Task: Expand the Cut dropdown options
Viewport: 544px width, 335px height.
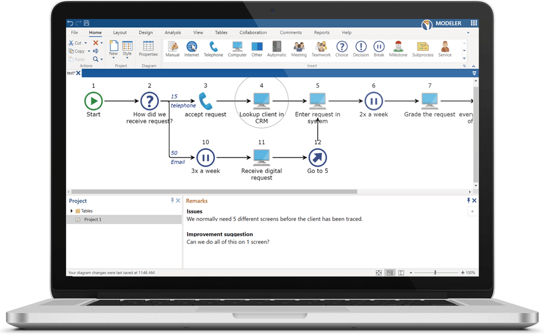Action: pyautogui.click(x=84, y=42)
